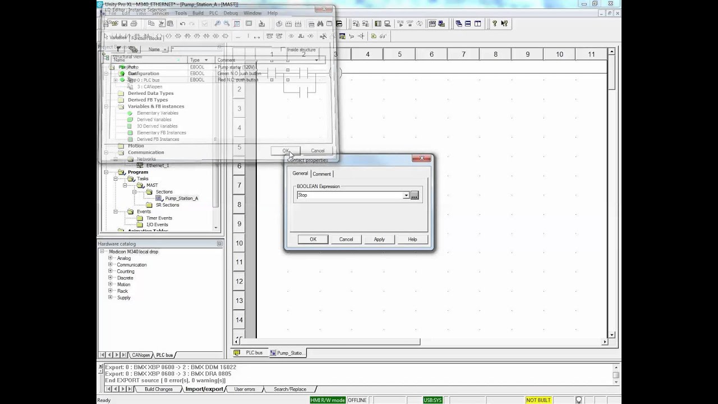Click the Pump_Station_A LD section icon
This screenshot has height=404, width=718.
click(159, 198)
